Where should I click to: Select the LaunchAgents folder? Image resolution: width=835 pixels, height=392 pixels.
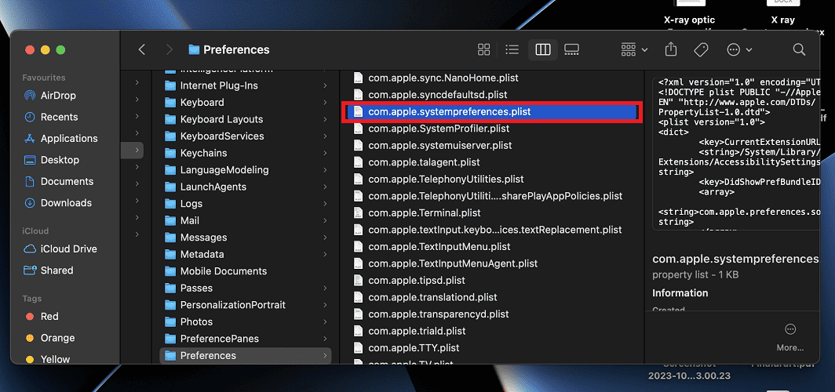213,187
